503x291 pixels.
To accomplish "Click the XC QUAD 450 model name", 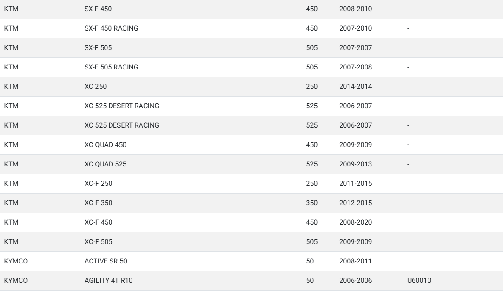I will tap(106, 144).
